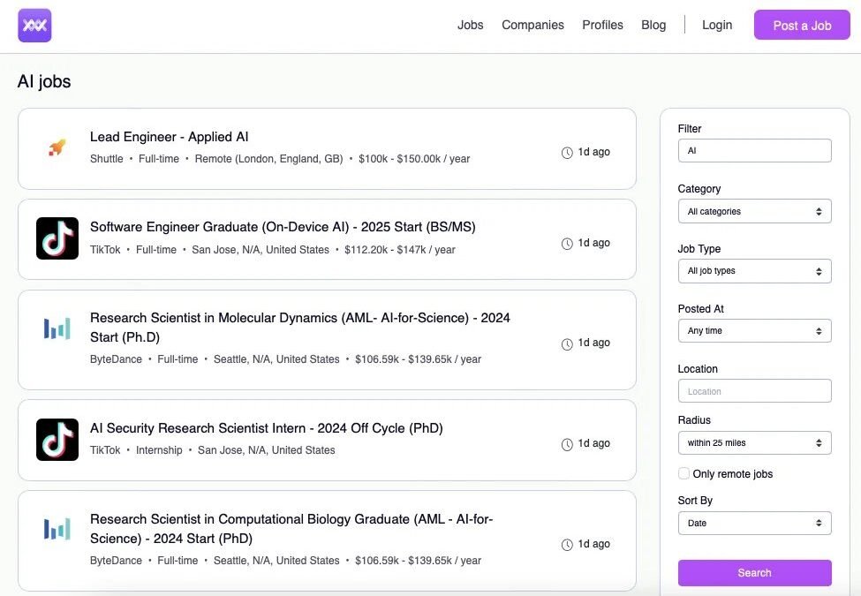Image resolution: width=861 pixels, height=596 pixels.
Task: Go to the Jobs nav item
Action: tap(471, 26)
